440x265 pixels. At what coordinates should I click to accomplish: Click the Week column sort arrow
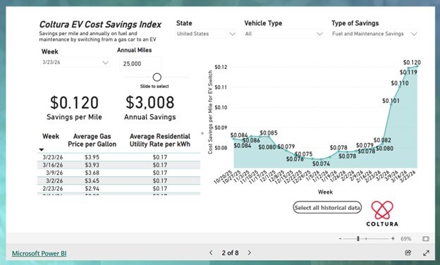point(42,149)
